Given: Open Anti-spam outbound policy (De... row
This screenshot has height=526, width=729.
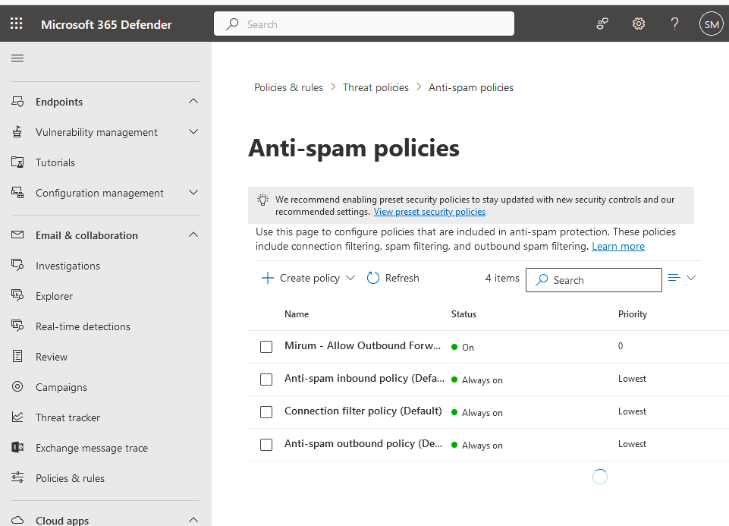Looking at the screenshot, I should click(x=363, y=444).
